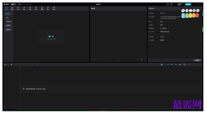The height and width of the screenshot is (114, 207).
Task: Open the Transitions tab with bowtie icon
Action: [36, 8]
